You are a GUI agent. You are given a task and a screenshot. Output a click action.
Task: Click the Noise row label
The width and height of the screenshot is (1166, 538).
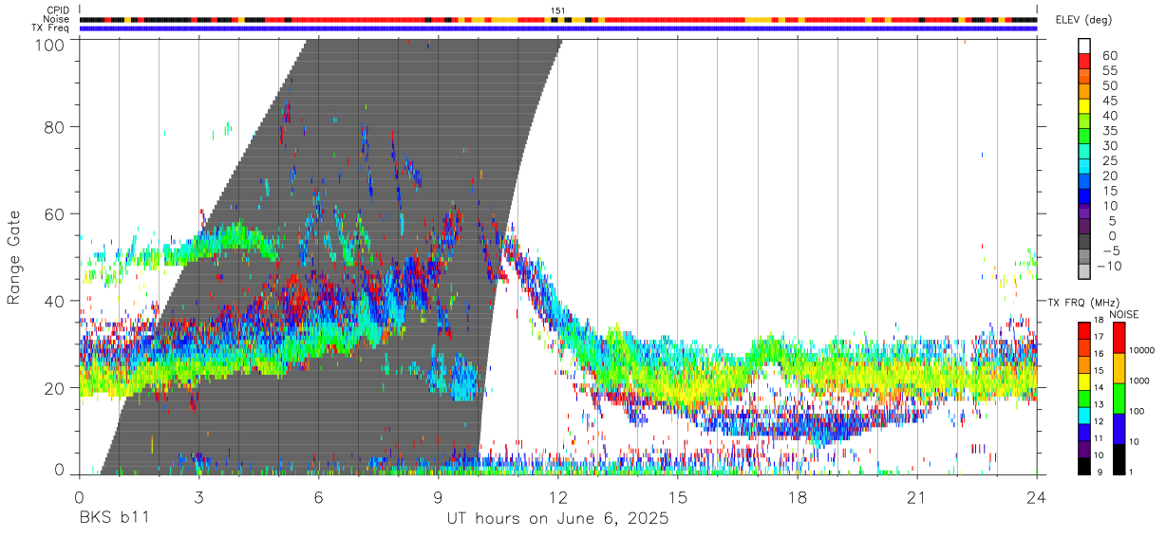(x=57, y=19)
